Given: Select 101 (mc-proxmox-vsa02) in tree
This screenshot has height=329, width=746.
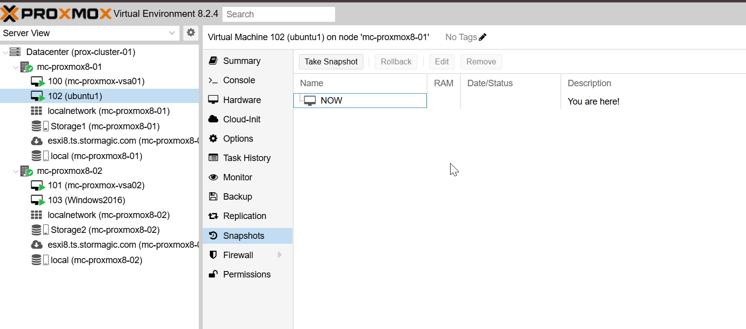Looking at the screenshot, I should pyautogui.click(x=96, y=185).
